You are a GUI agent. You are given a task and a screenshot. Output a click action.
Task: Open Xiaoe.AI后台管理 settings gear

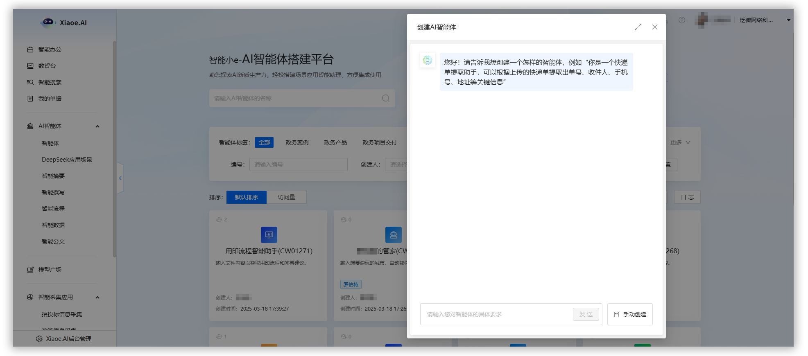39,339
